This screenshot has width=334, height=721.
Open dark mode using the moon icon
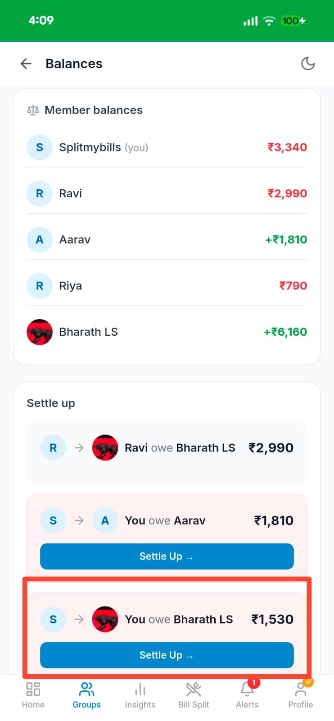tap(308, 64)
